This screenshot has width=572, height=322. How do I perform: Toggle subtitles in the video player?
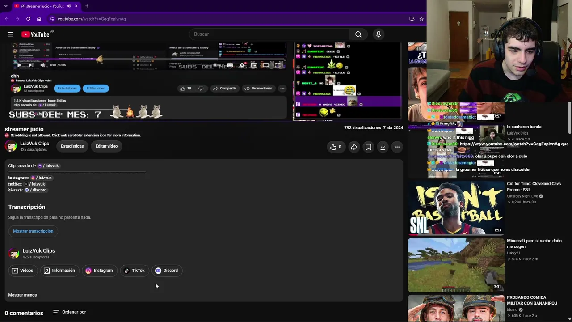point(230,65)
